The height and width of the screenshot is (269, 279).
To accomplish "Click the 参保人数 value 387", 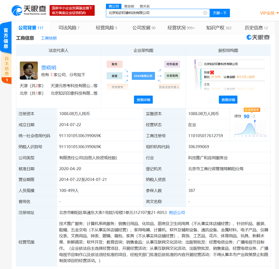I will (192, 191).
